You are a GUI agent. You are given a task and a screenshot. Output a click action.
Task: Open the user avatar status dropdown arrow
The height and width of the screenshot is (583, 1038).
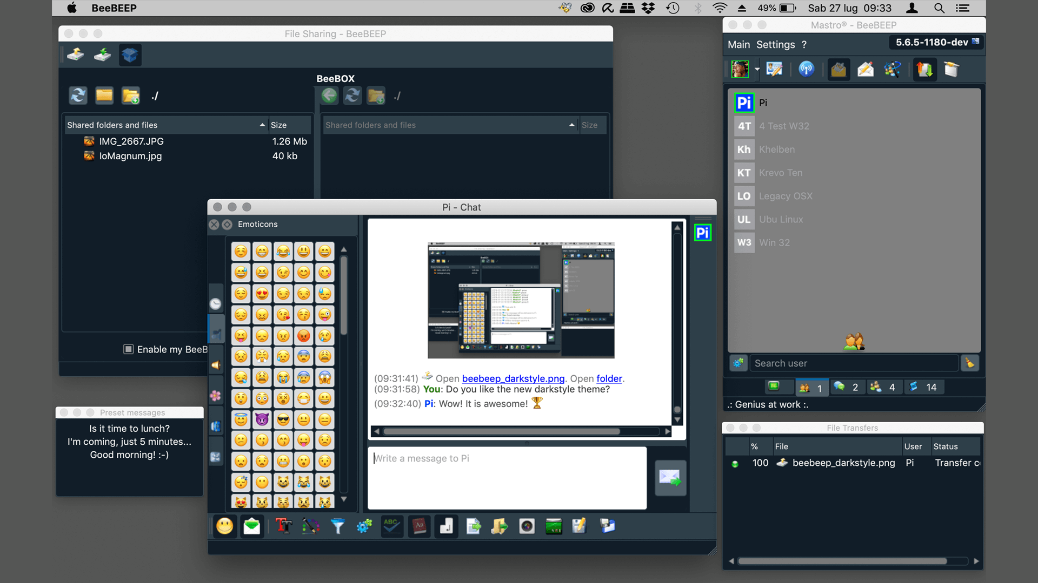point(757,69)
